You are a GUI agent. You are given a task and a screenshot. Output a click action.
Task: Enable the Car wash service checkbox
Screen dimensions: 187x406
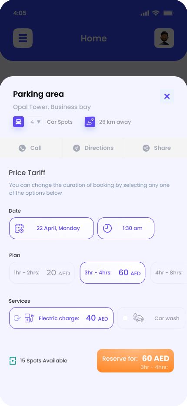point(125,318)
